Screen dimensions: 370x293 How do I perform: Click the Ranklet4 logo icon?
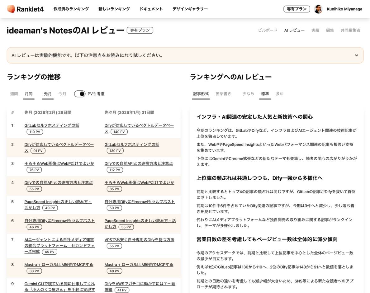10,9
